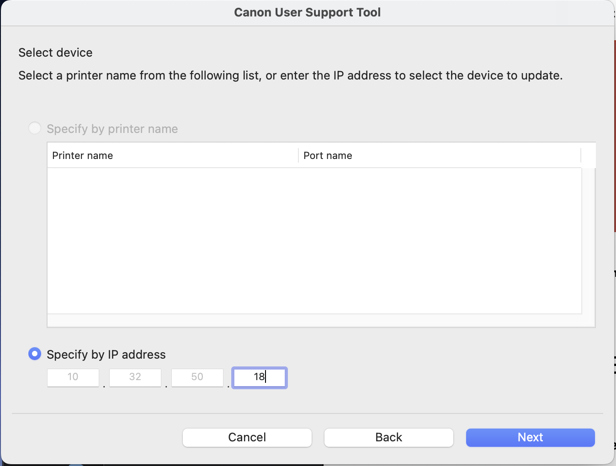The width and height of the screenshot is (616, 466).
Task: Choose the Specify by printer name radio button
Action: point(35,128)
